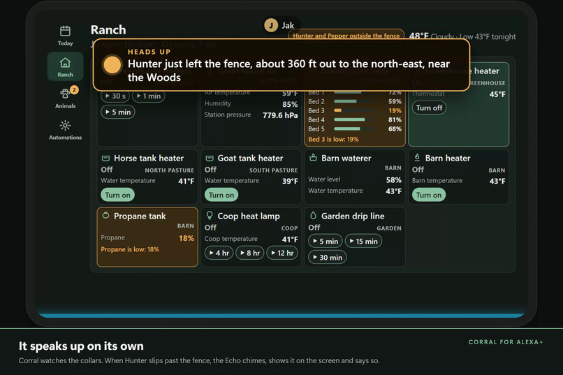Click the Propane is low: 18% warning
The height and width of the screenshot is (375, 563).
pyautogui.click(x=130, y=249)
